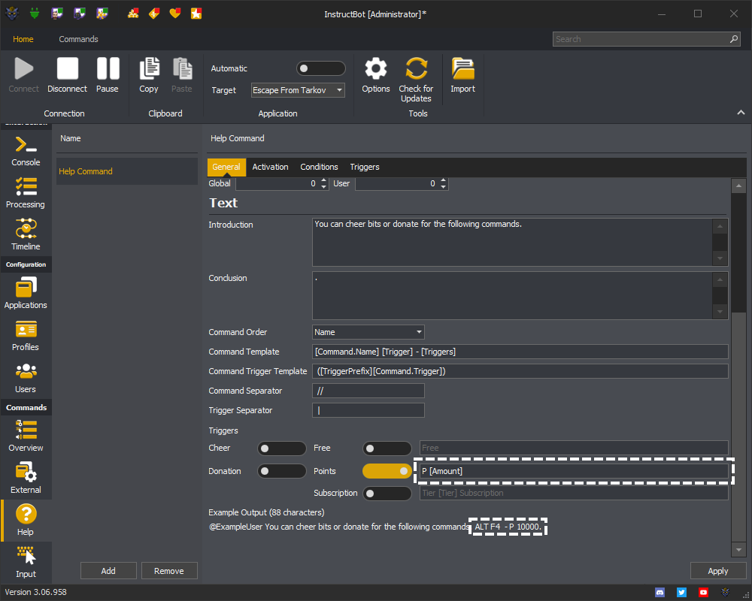
Task: Click Check for Updates refresh icon
Action: tap(416, 68)
